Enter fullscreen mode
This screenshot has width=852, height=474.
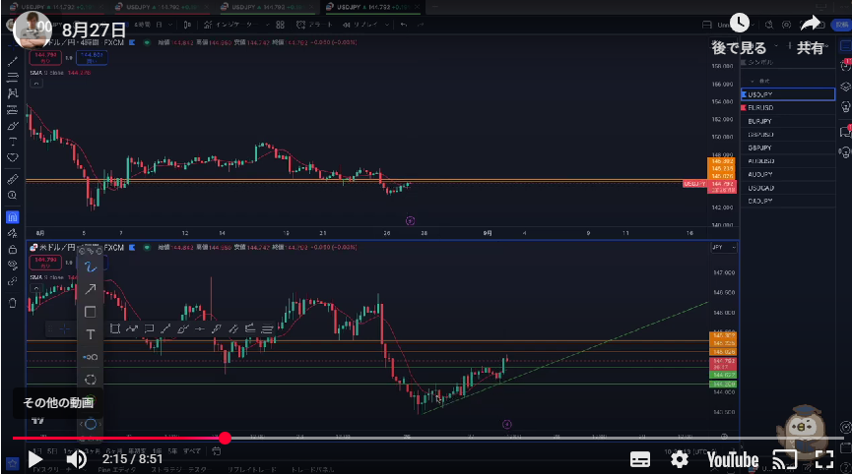coord(823,459)
